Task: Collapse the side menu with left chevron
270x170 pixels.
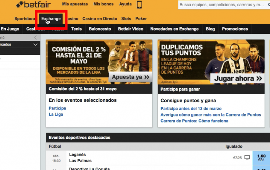Action: pyautogui.click(x=35, y=37)
